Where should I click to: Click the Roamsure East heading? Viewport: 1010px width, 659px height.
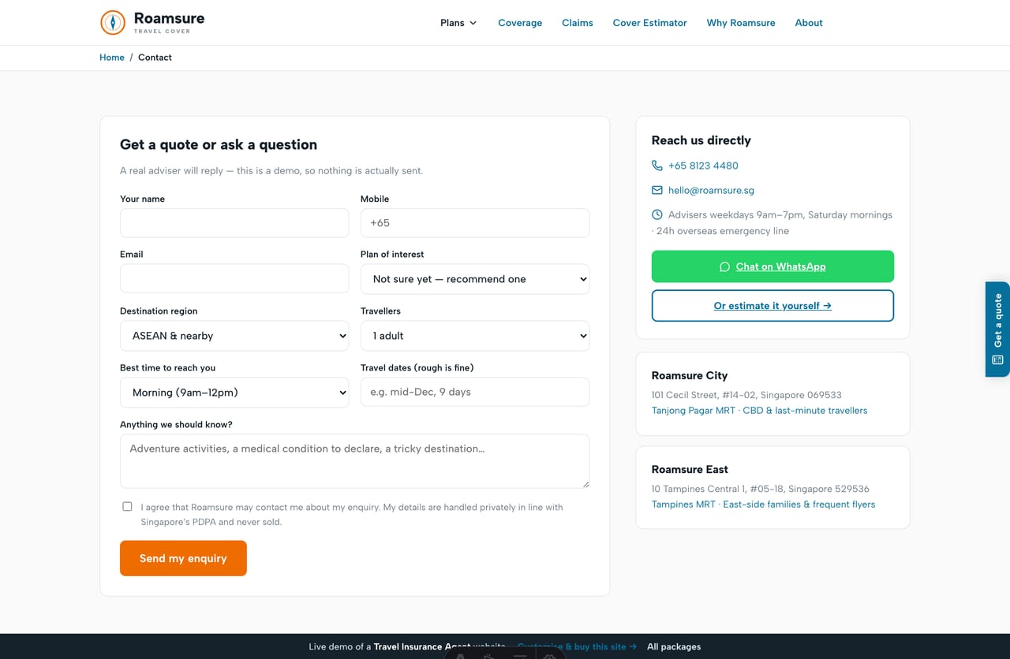[690, 469]
